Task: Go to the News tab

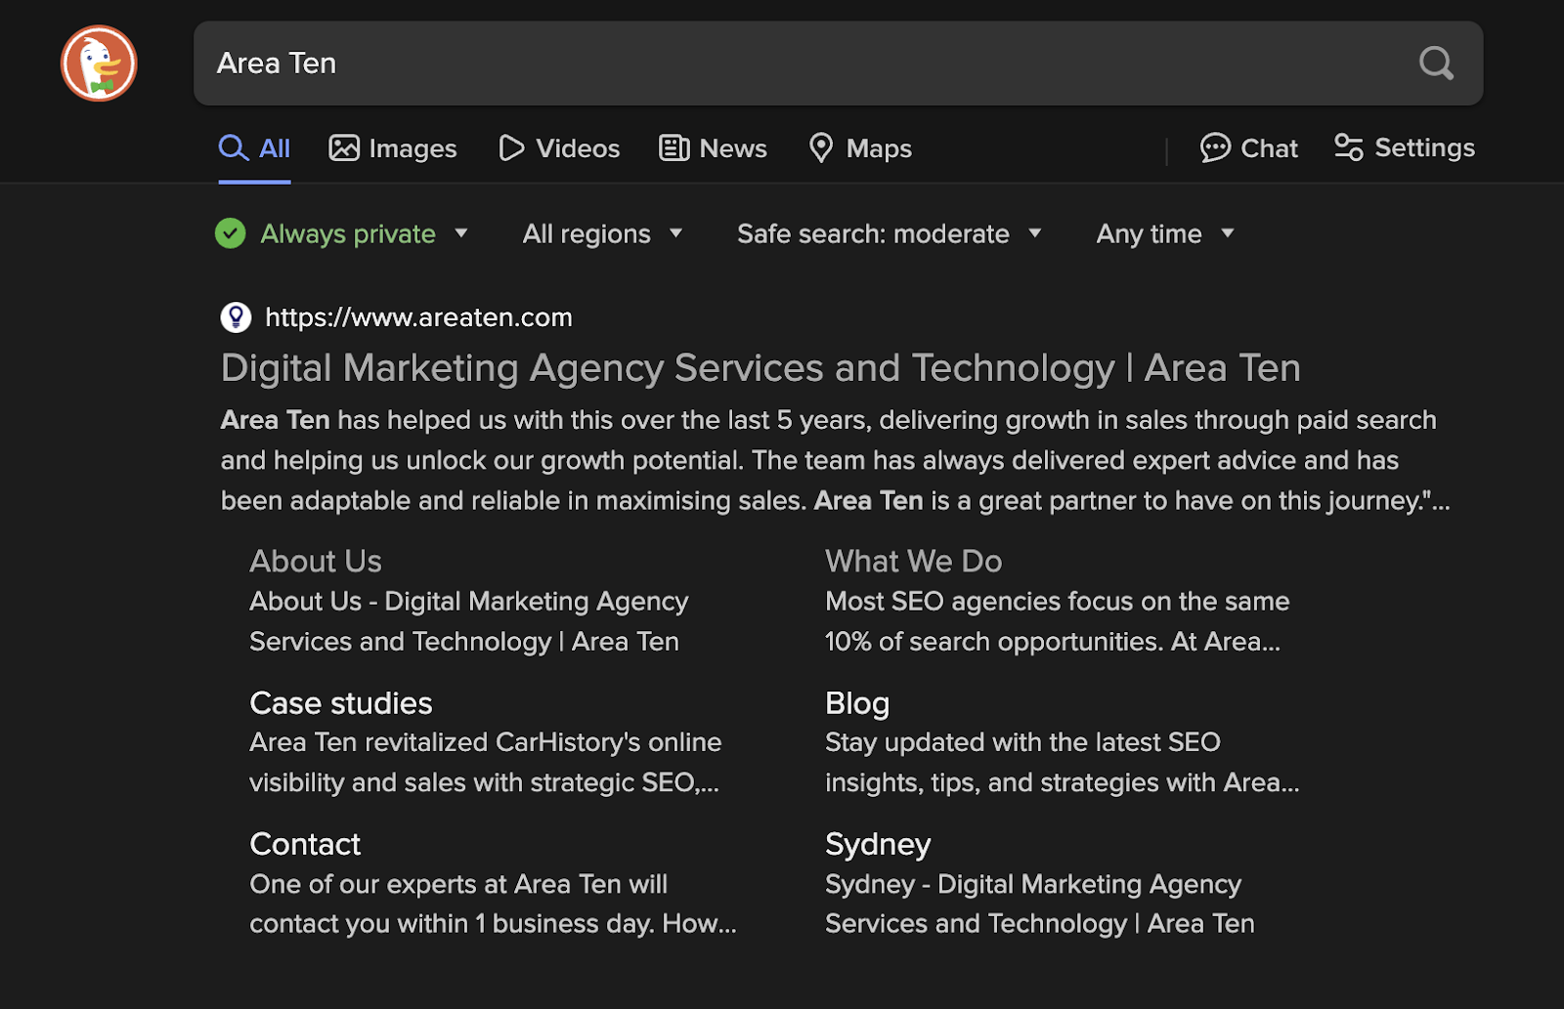Action: click(714, 148)
